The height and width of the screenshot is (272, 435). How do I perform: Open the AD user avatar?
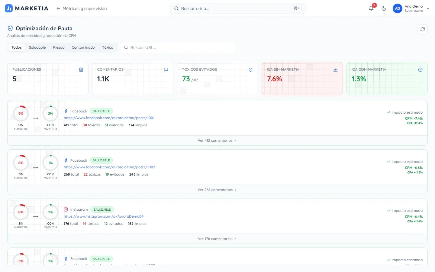398,8
